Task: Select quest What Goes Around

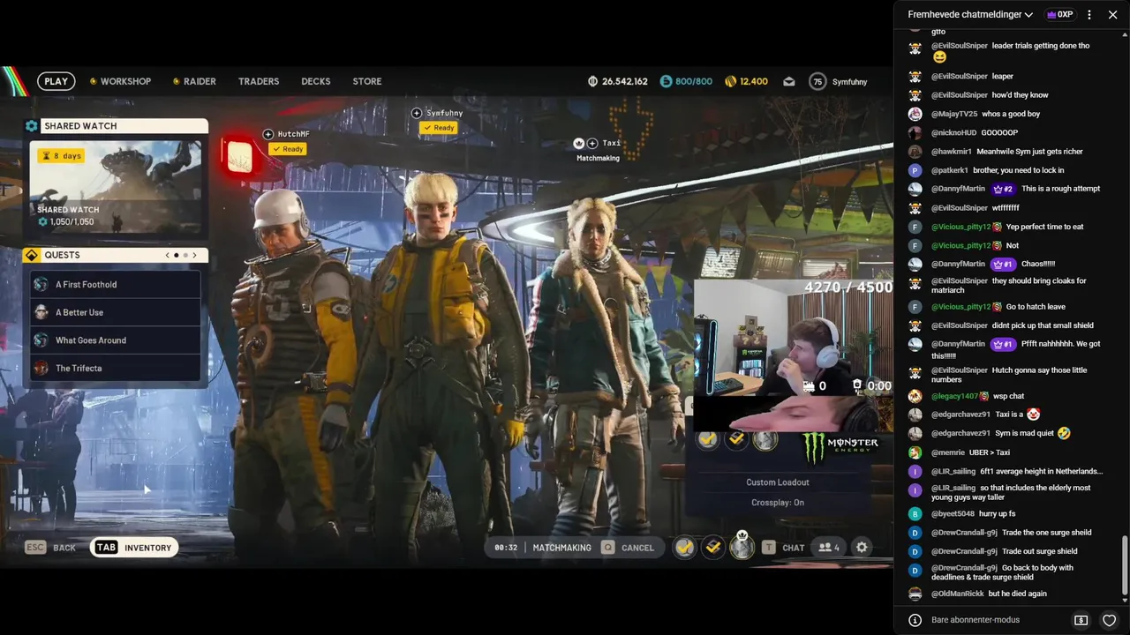Action: [x=116, y=340]
